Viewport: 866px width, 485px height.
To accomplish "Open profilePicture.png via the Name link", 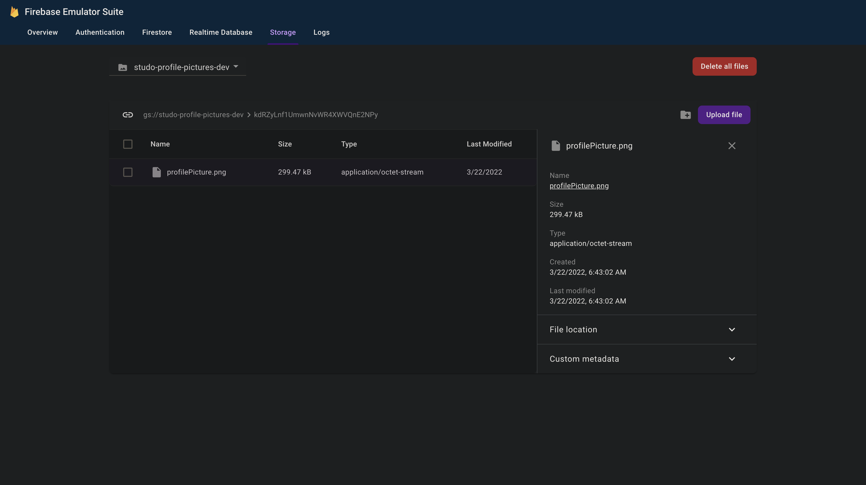I will pos(579,186).
